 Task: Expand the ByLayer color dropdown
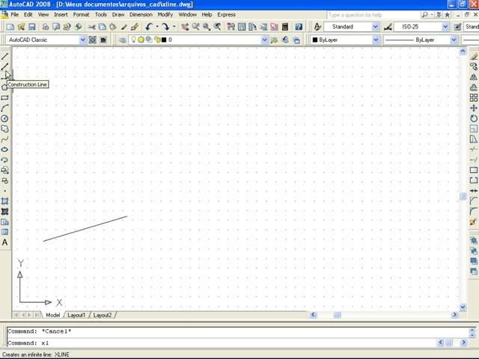[x=376, y=40]
